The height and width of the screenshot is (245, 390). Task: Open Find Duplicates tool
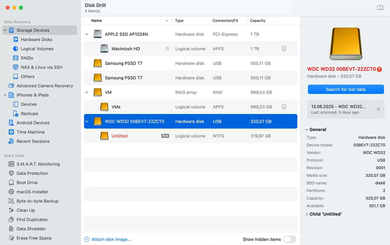tap(32, 219)
